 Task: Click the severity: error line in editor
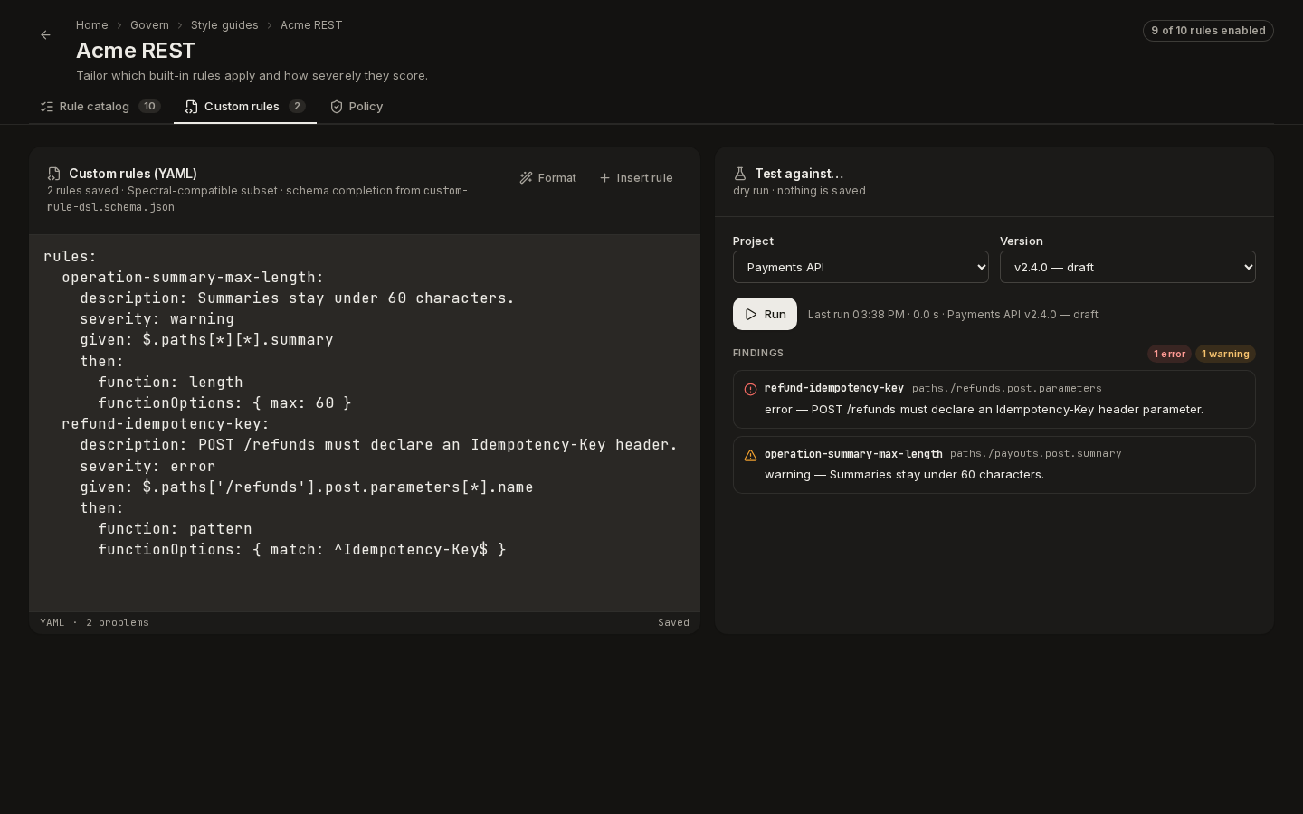coord(147,467)
